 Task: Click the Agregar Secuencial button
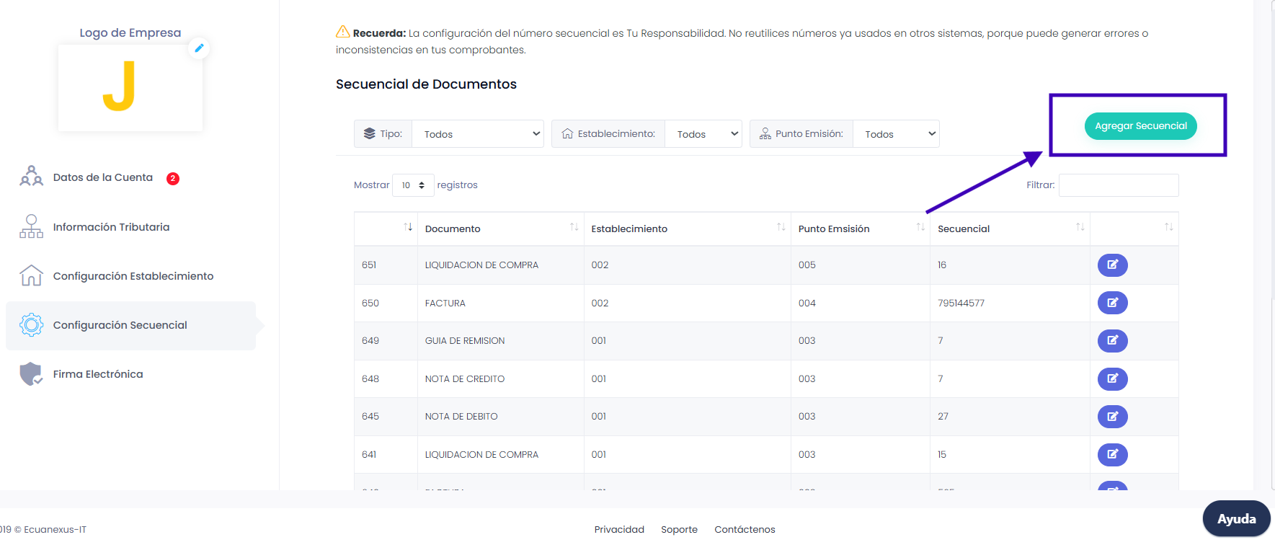pos(1140,126)
